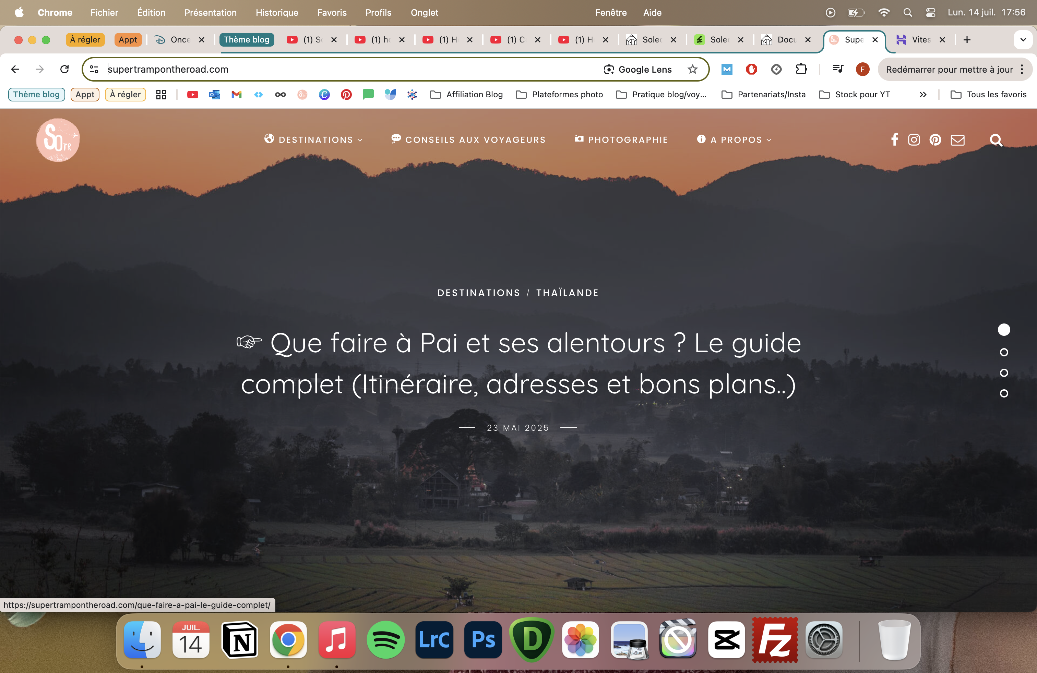This screenshot has height=673, width=1037.
Task: Open the tab groups grid icon in the bookmarks bar
Action: click(161, 95)
